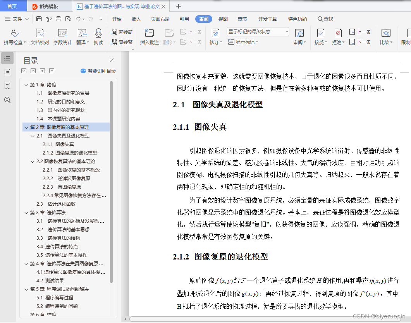Go to previous change (上一条) near Reject
411x323 pixels.
[360, 32]
